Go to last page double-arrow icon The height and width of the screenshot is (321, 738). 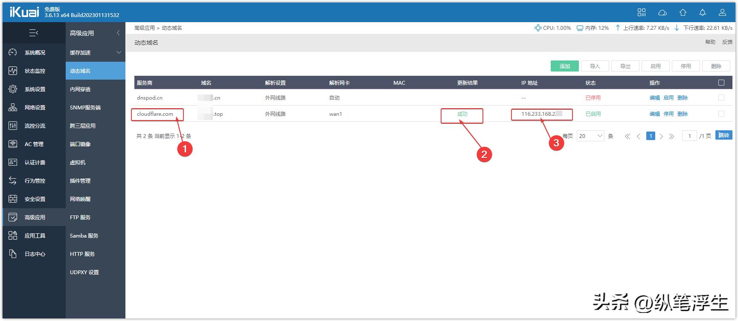(x=671, y=136)
